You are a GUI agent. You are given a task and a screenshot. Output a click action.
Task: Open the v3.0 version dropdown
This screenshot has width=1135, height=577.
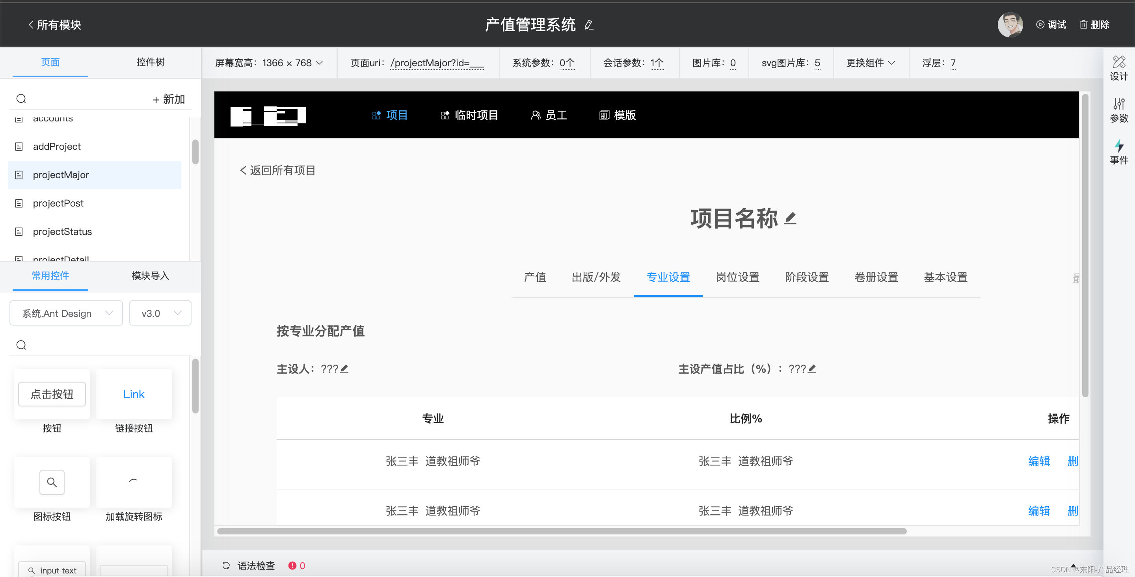point(160,313)
